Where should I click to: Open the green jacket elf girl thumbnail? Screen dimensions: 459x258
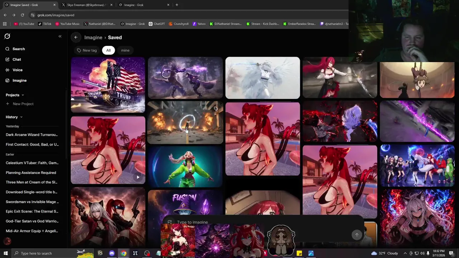pos(185,167)
